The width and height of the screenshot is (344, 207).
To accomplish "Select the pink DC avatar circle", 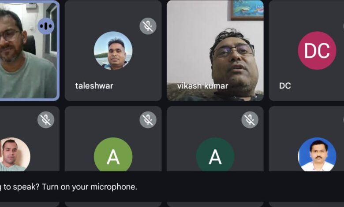I will (317, 51).
